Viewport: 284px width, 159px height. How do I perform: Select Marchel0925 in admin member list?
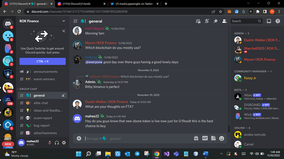coord(257,50)
